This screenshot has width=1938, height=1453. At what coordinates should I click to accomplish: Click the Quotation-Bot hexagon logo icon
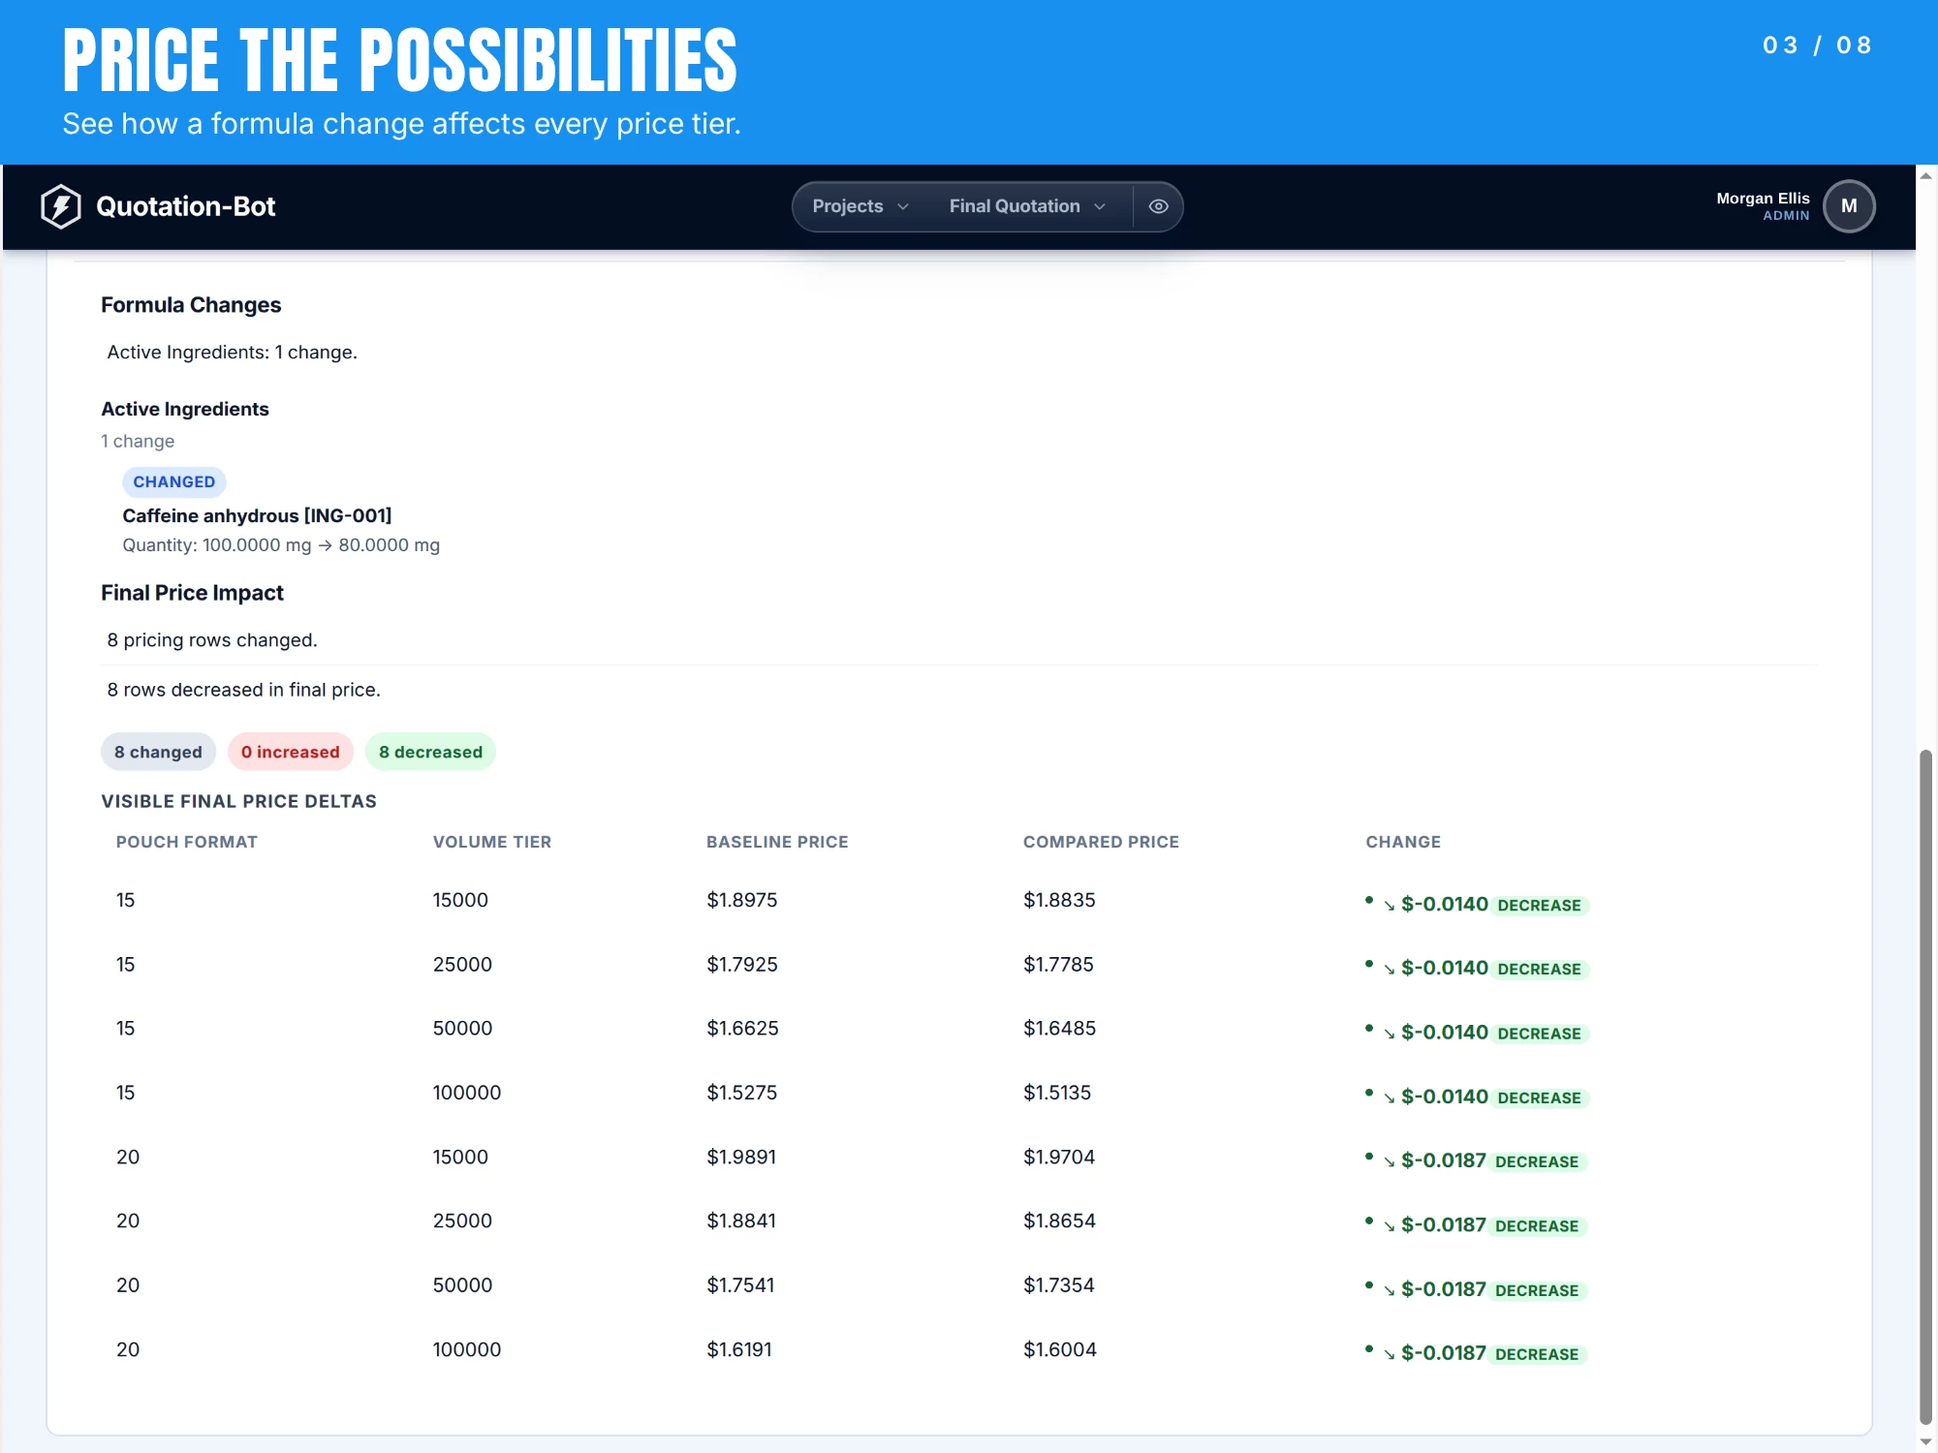[61, 206]
